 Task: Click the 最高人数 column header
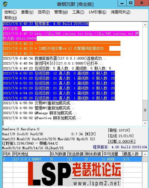(133, 154)
